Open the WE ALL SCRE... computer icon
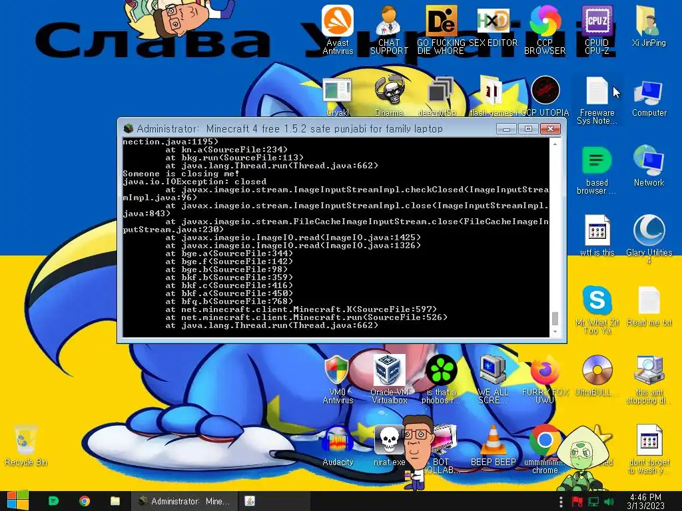 point(492,379)
